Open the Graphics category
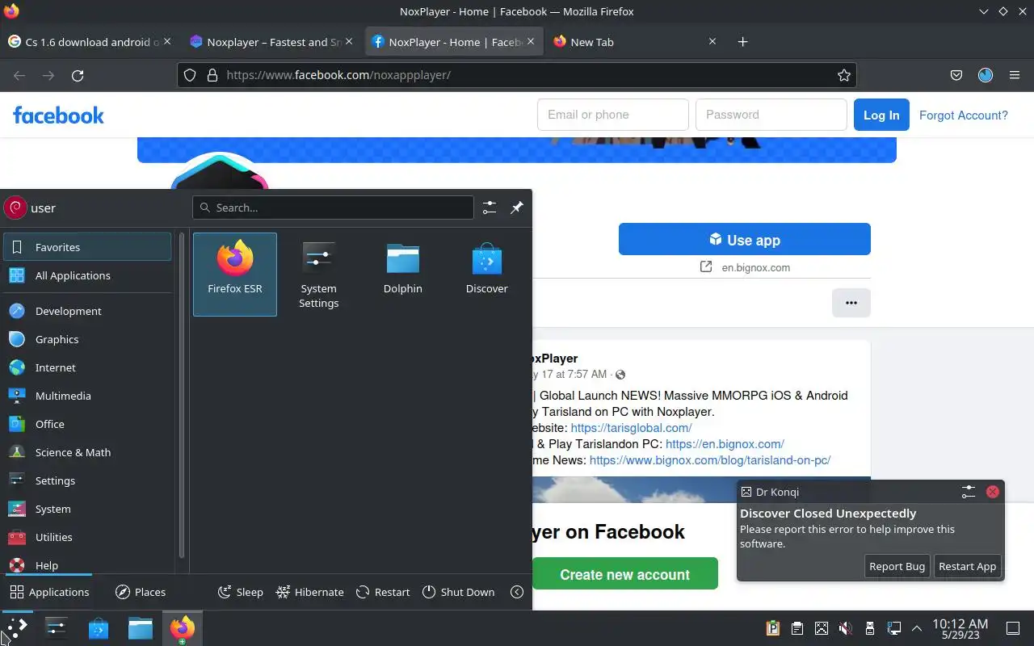 (x=87, y=339)
